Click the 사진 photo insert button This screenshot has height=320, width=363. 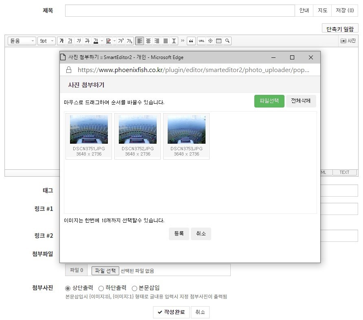(x=348, y=41)
